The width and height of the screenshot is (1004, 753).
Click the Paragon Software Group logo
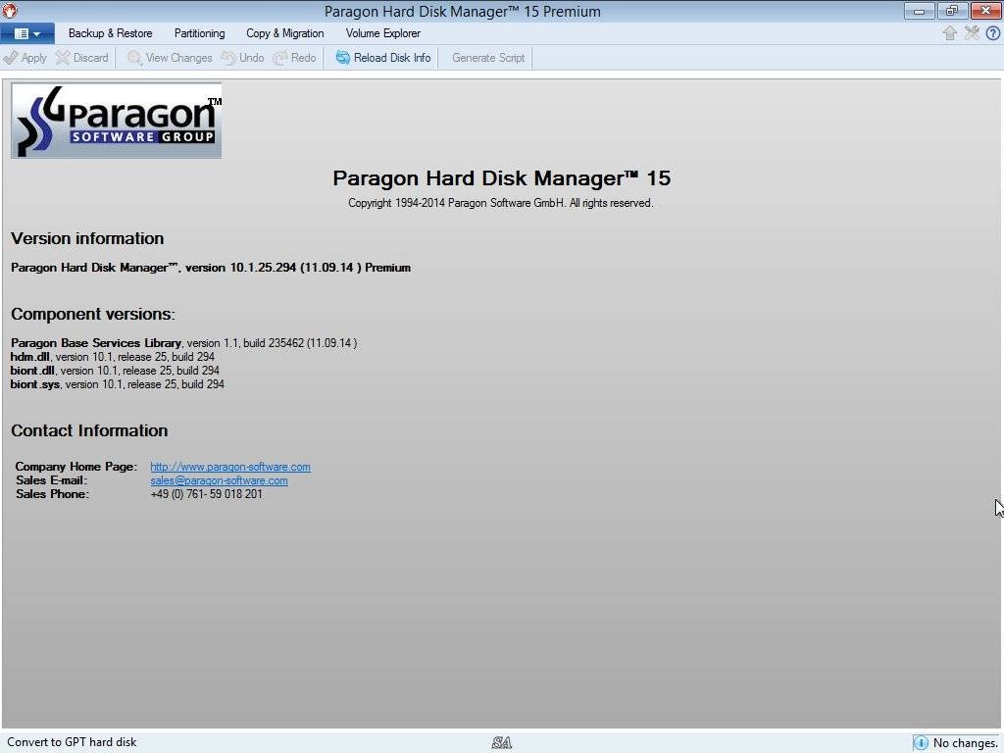tap(117, 121)
